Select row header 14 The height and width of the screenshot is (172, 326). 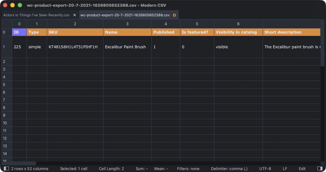click(7, 154)
